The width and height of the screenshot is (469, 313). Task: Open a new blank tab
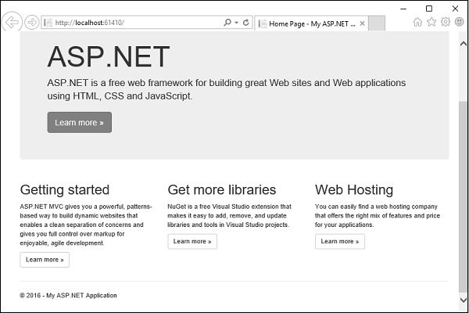click(x=376, y=23)
